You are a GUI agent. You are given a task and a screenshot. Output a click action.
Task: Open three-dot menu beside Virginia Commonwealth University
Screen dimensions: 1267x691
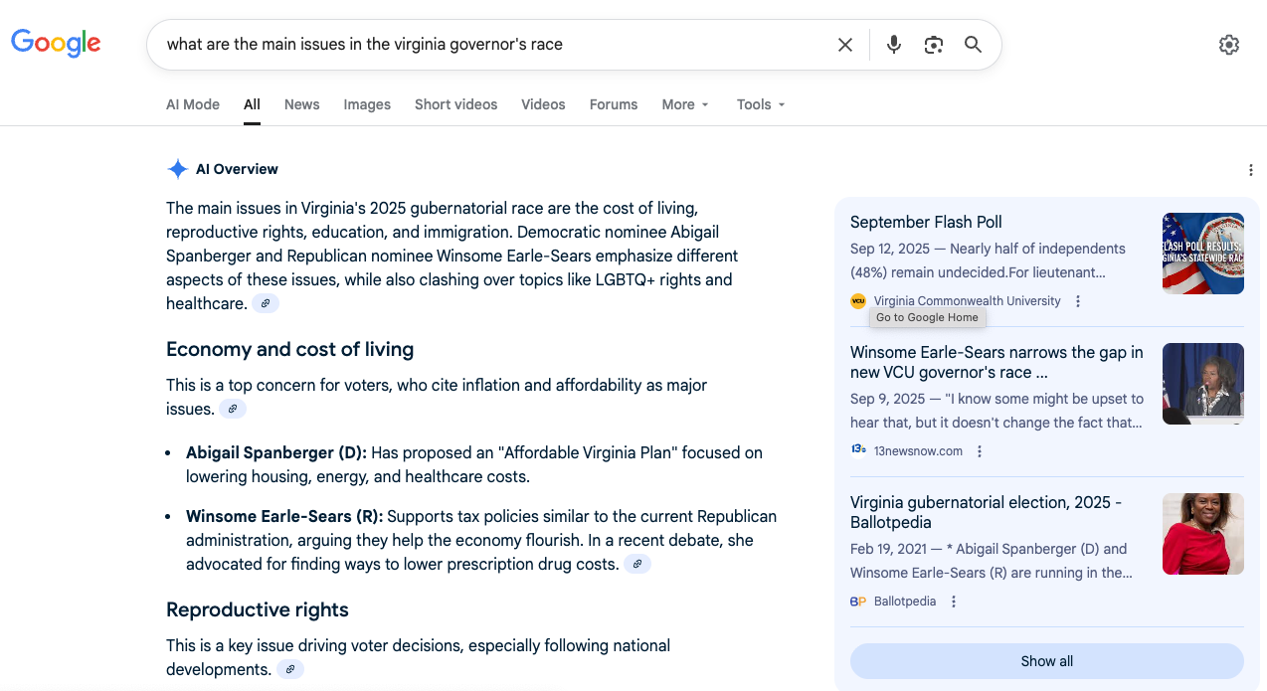tap(1078, 301)
